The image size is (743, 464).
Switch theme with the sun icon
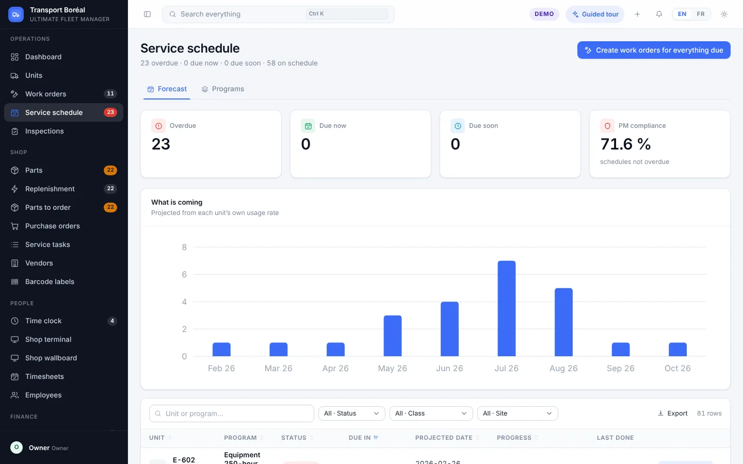(x=724, y=14)
